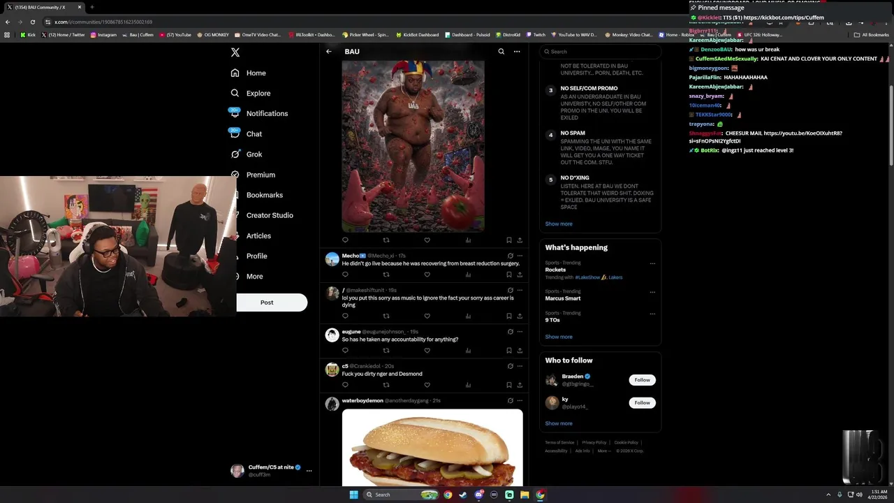The height and width of the screenshot is (503, 894).
Task: Open more options on waterboydemon's post
Action: [520, 401]
